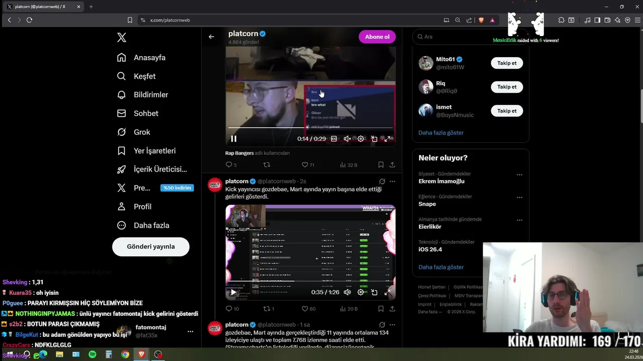Reply to Rap Bangers post with 5 replies
The image size is (643, 361).
tap(231, 164)
